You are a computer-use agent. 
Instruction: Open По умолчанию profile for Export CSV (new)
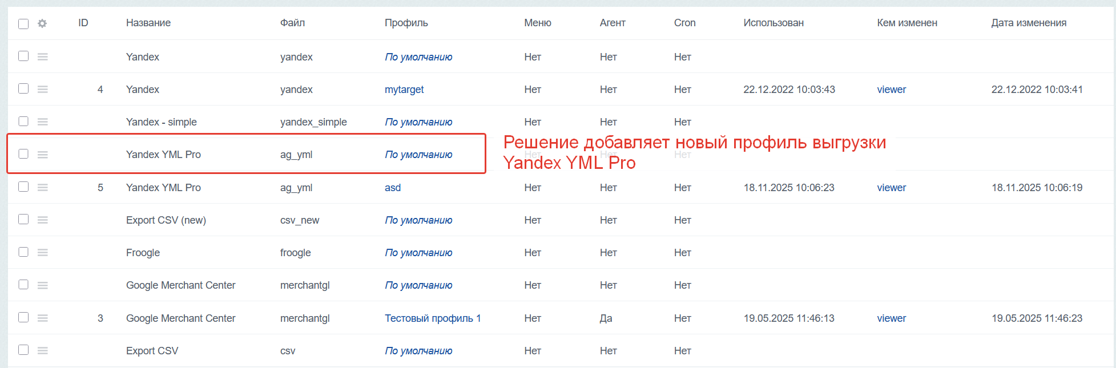(418, 220)
